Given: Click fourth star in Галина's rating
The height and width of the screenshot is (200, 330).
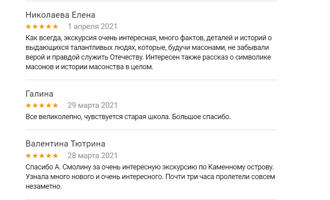Looking at the screenshot, I should tap(49, 106).
